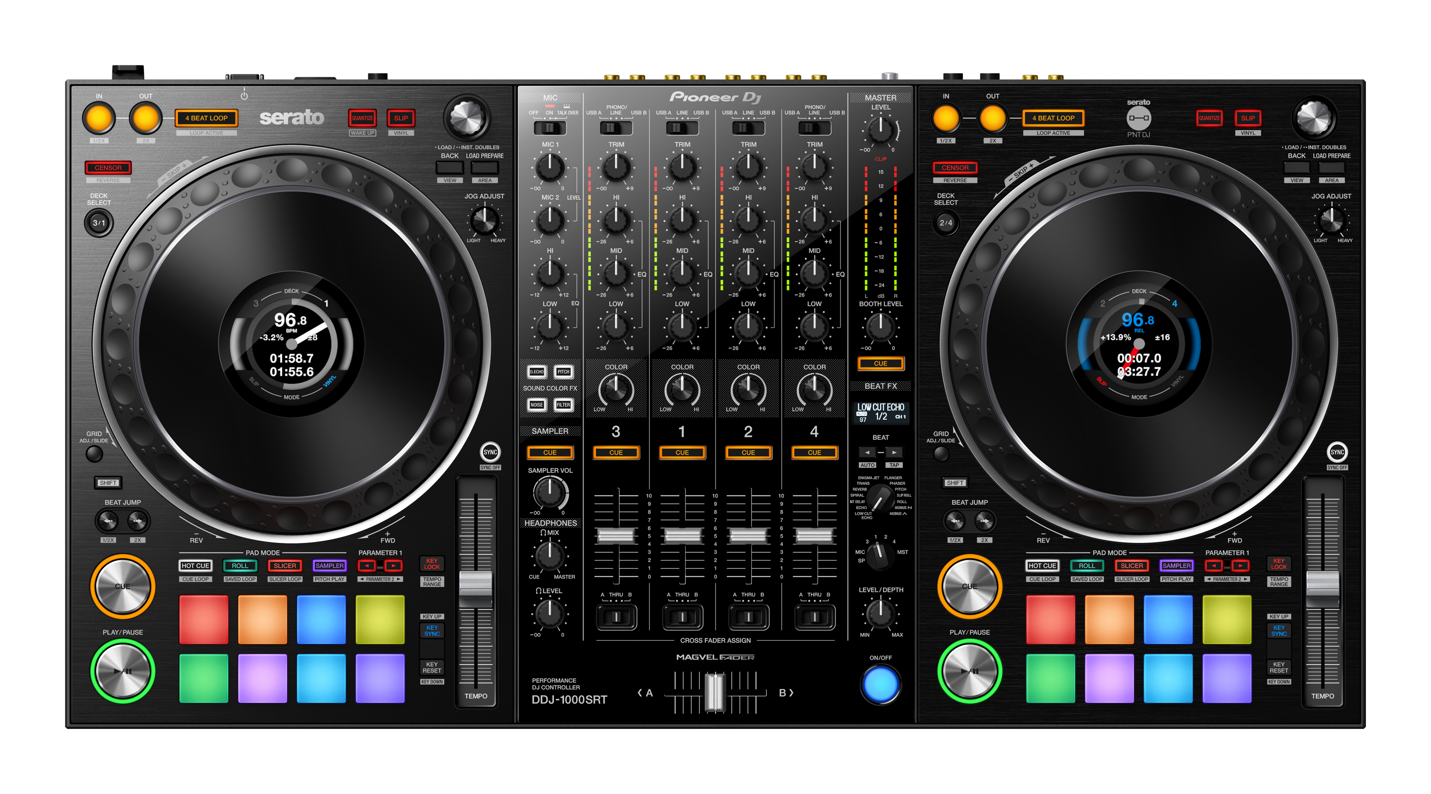Open the VIEW screen on the right deck

[x=1297, y=180]
